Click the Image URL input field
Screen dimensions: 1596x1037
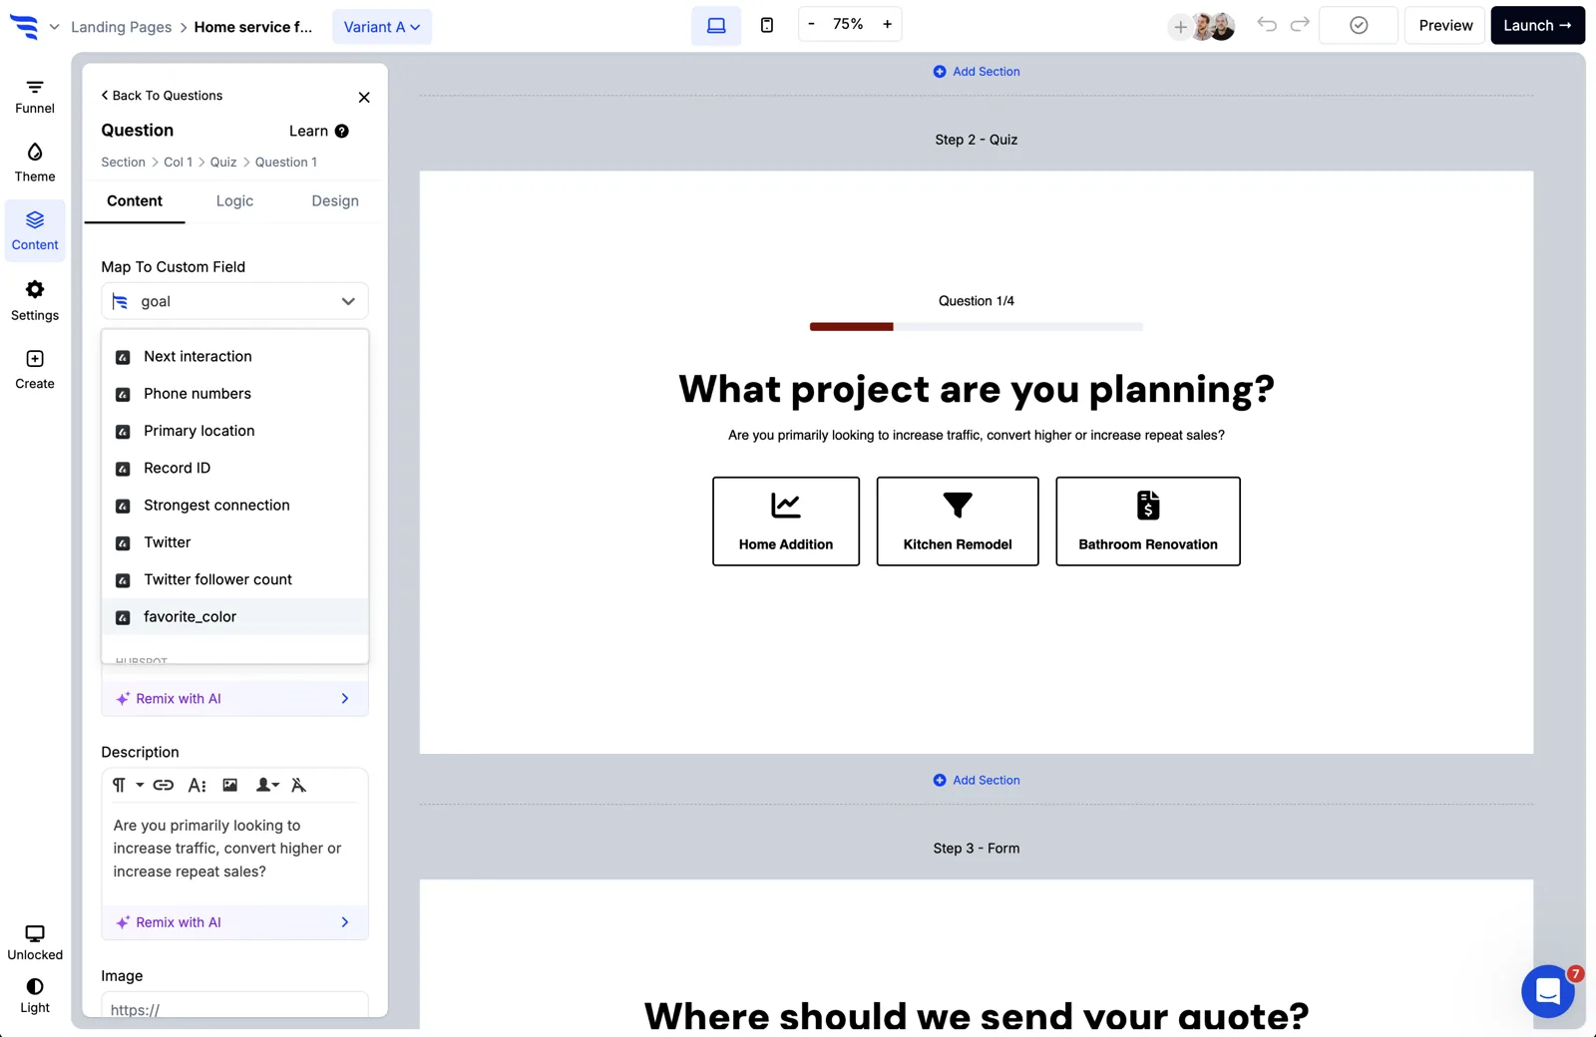(235, 1007)
